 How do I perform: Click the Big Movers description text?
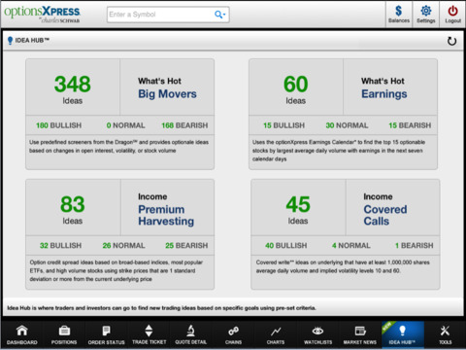click(118, 147)
